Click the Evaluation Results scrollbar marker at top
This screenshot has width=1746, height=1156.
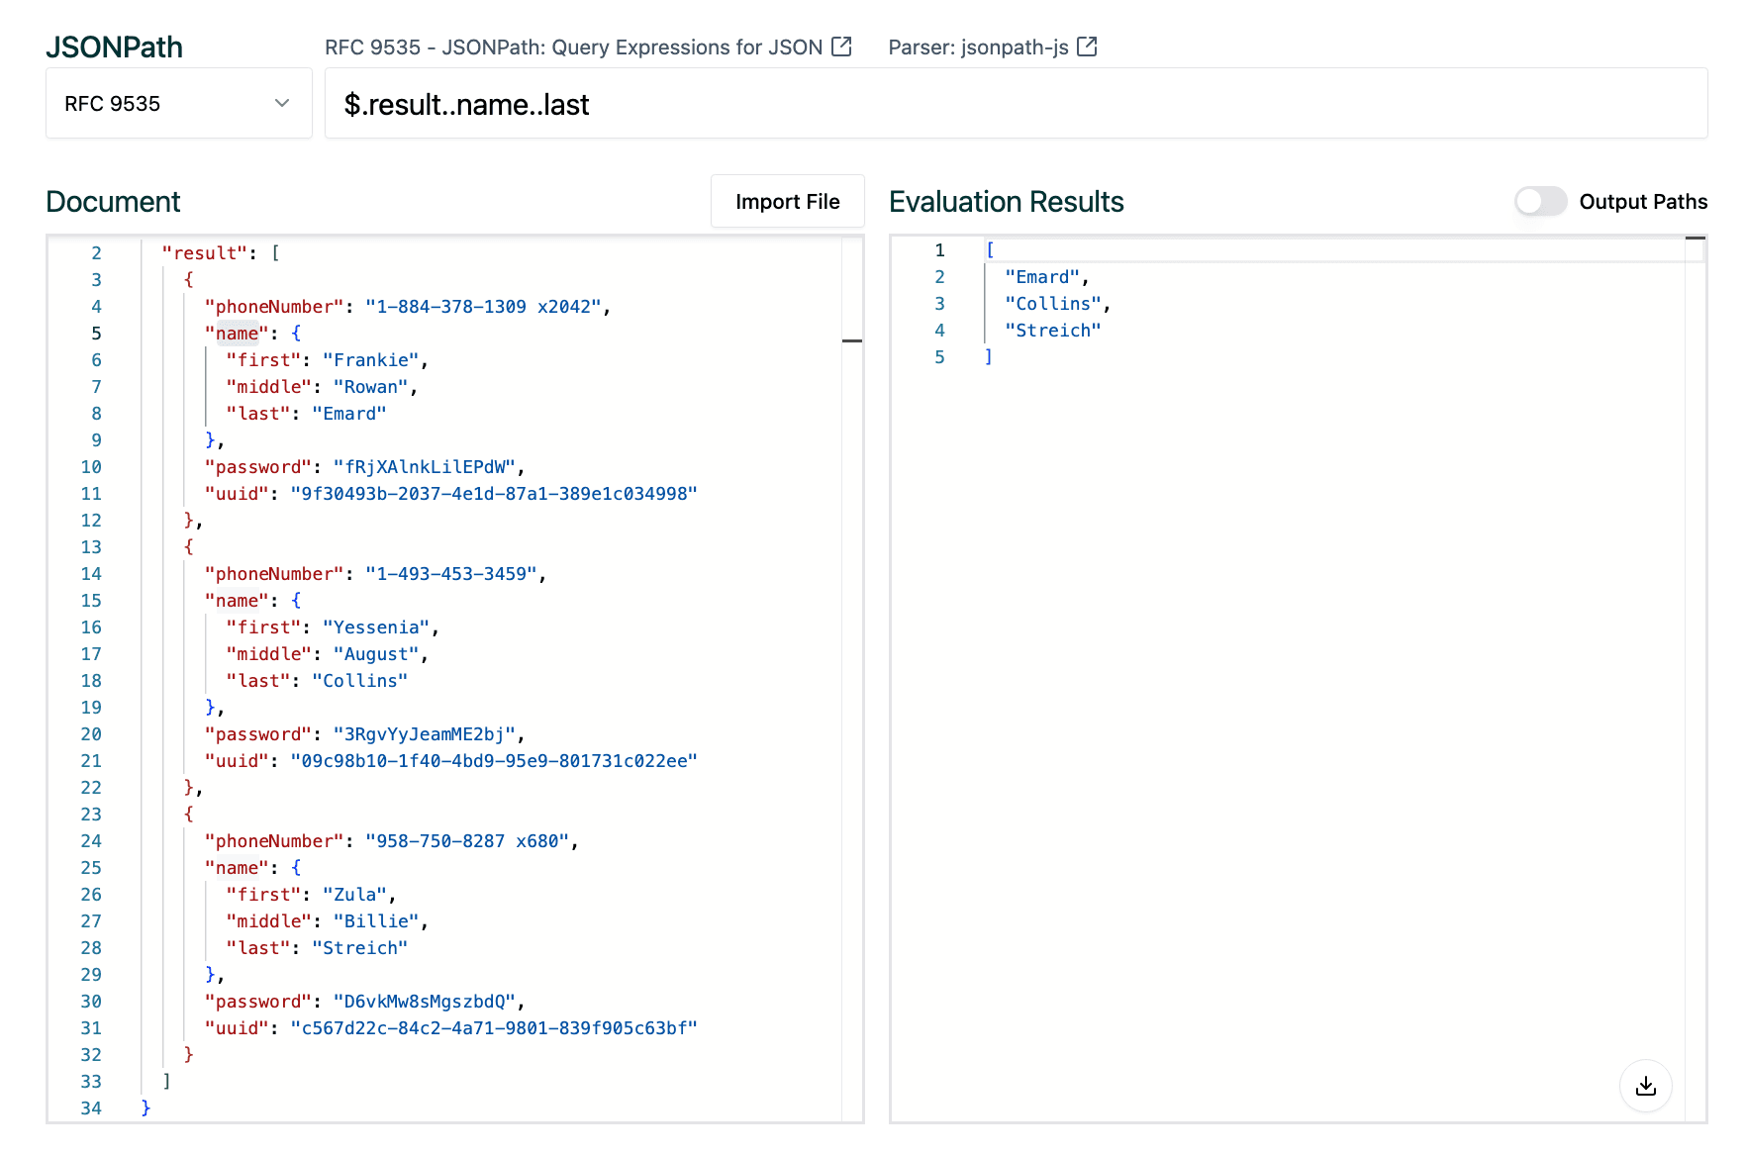coord(1695,239)
